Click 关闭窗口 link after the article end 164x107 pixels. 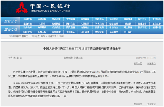coord(151,104)
